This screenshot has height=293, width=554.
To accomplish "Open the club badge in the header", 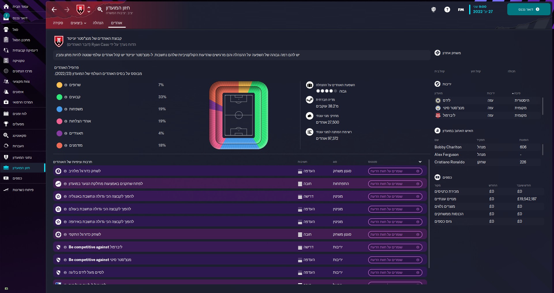I will (x=80, y=10).
